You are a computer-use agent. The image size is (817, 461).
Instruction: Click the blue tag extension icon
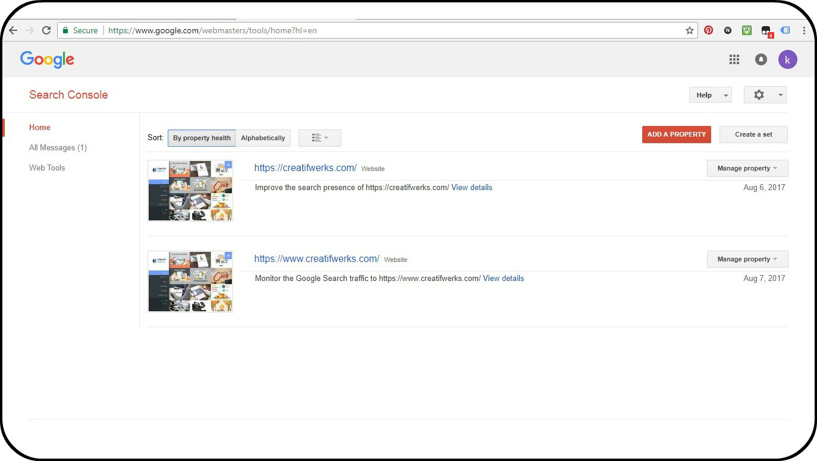coord(785,30)
